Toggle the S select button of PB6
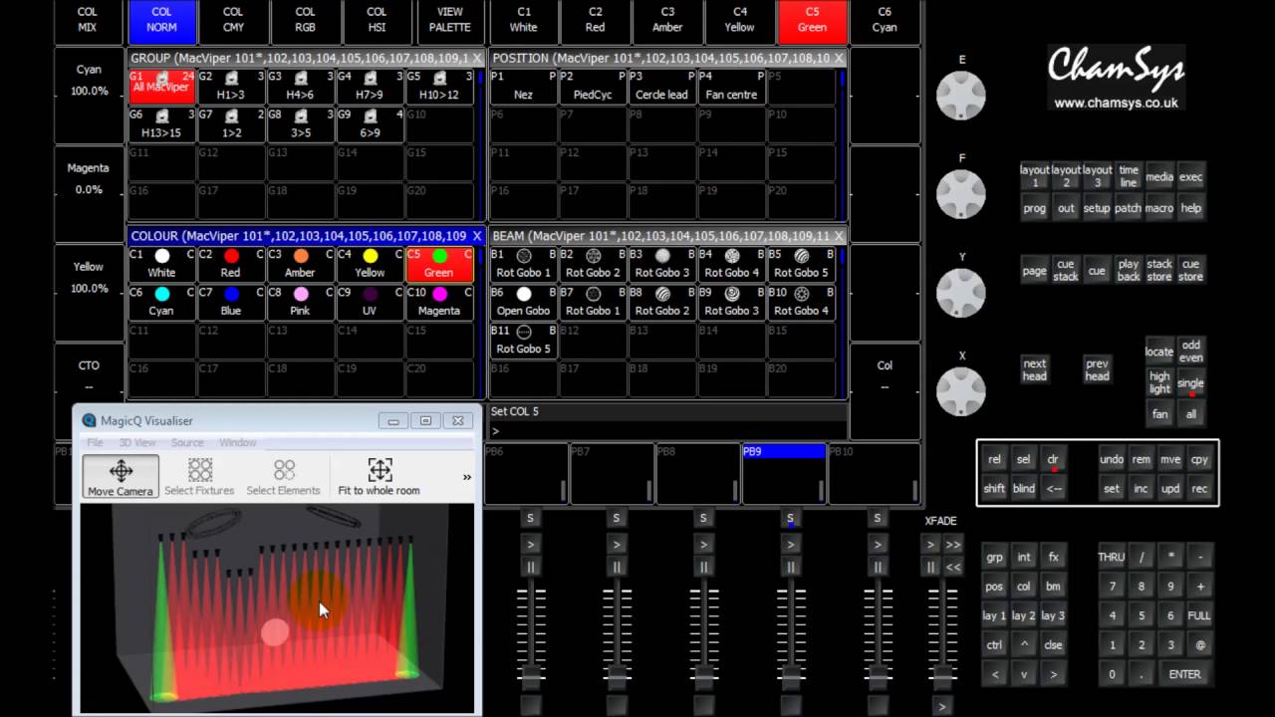 click(530, 518)
